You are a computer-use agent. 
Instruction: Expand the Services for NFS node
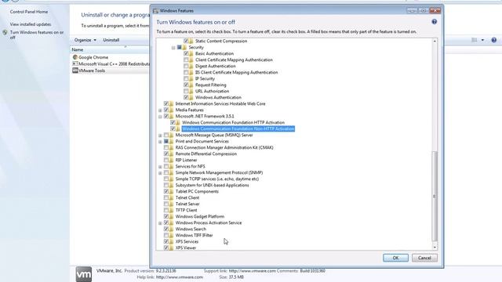pos(160,167)
